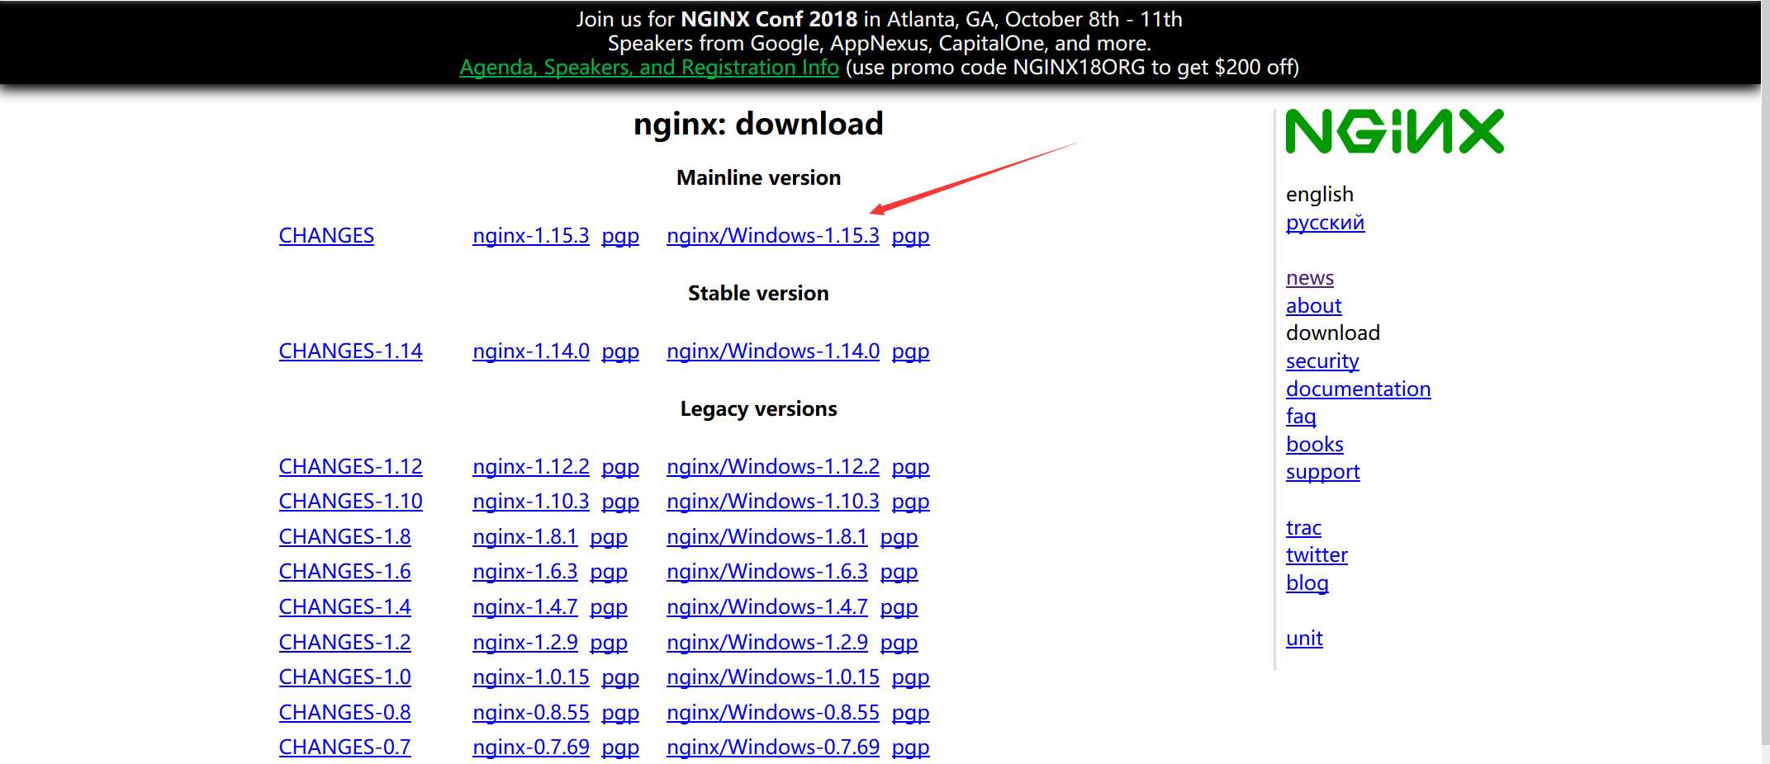Download nginx/Windows-1.2.9
The height and width of the screenshot is (764, 1770).
point(767,643)
